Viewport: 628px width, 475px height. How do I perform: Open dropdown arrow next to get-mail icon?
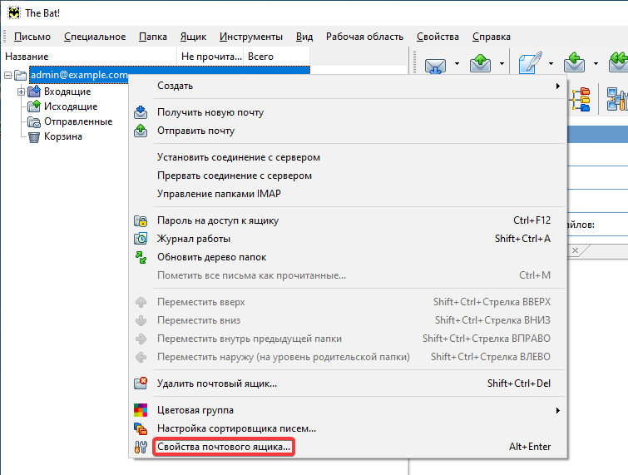pos(457,64)
